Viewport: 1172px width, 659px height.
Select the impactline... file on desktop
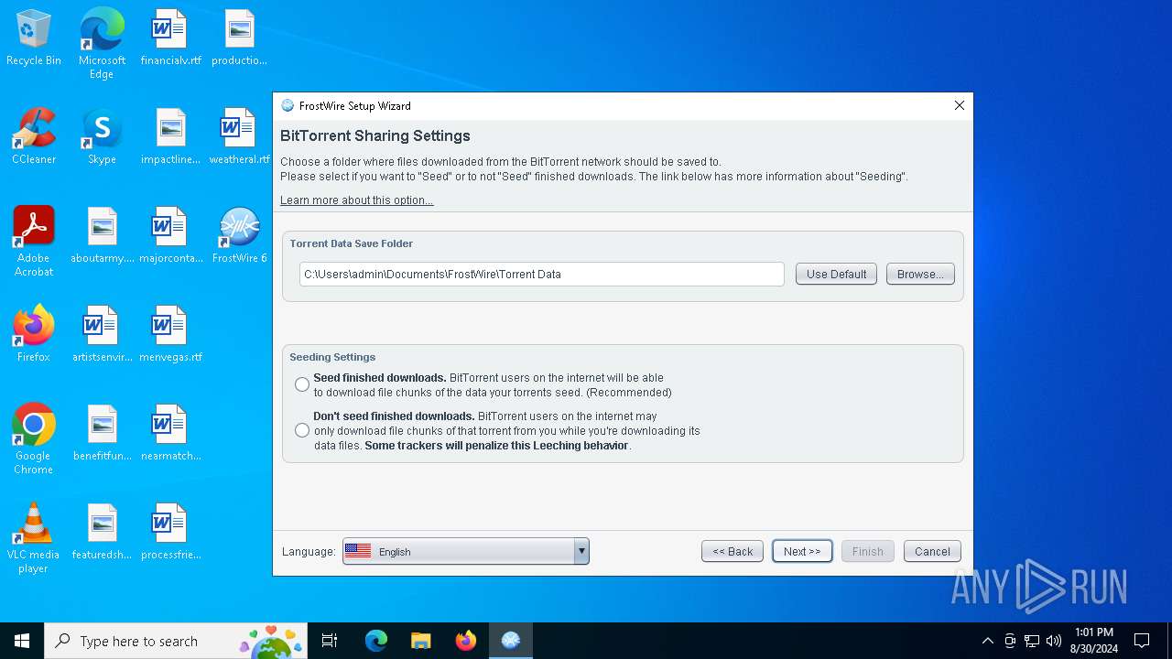pyautogui.click(x=170, y=137)
